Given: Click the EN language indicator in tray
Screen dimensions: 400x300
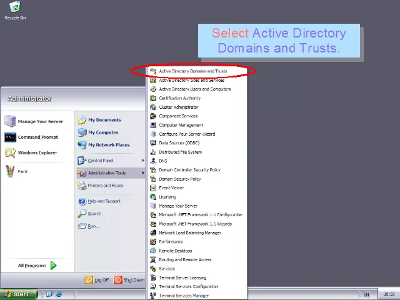Looking at the screenshot, I should coord(366,294).
